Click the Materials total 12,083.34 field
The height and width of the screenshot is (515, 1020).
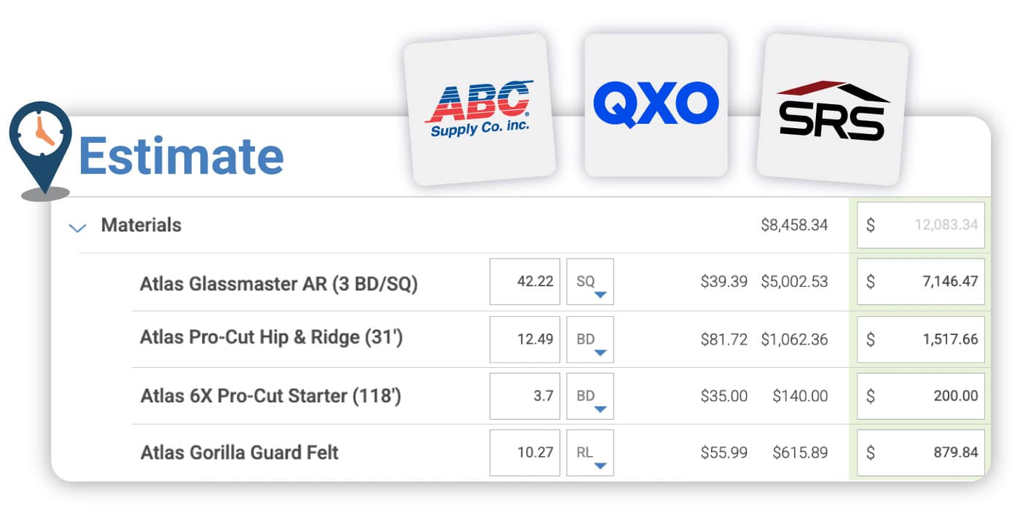pyautogui.click(x=920, y=225)
